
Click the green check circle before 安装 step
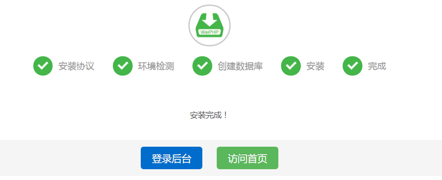pyautogui.click(x=291, y=66)
